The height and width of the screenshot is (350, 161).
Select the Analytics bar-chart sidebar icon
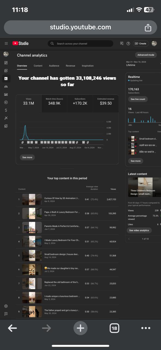[6, 79]
